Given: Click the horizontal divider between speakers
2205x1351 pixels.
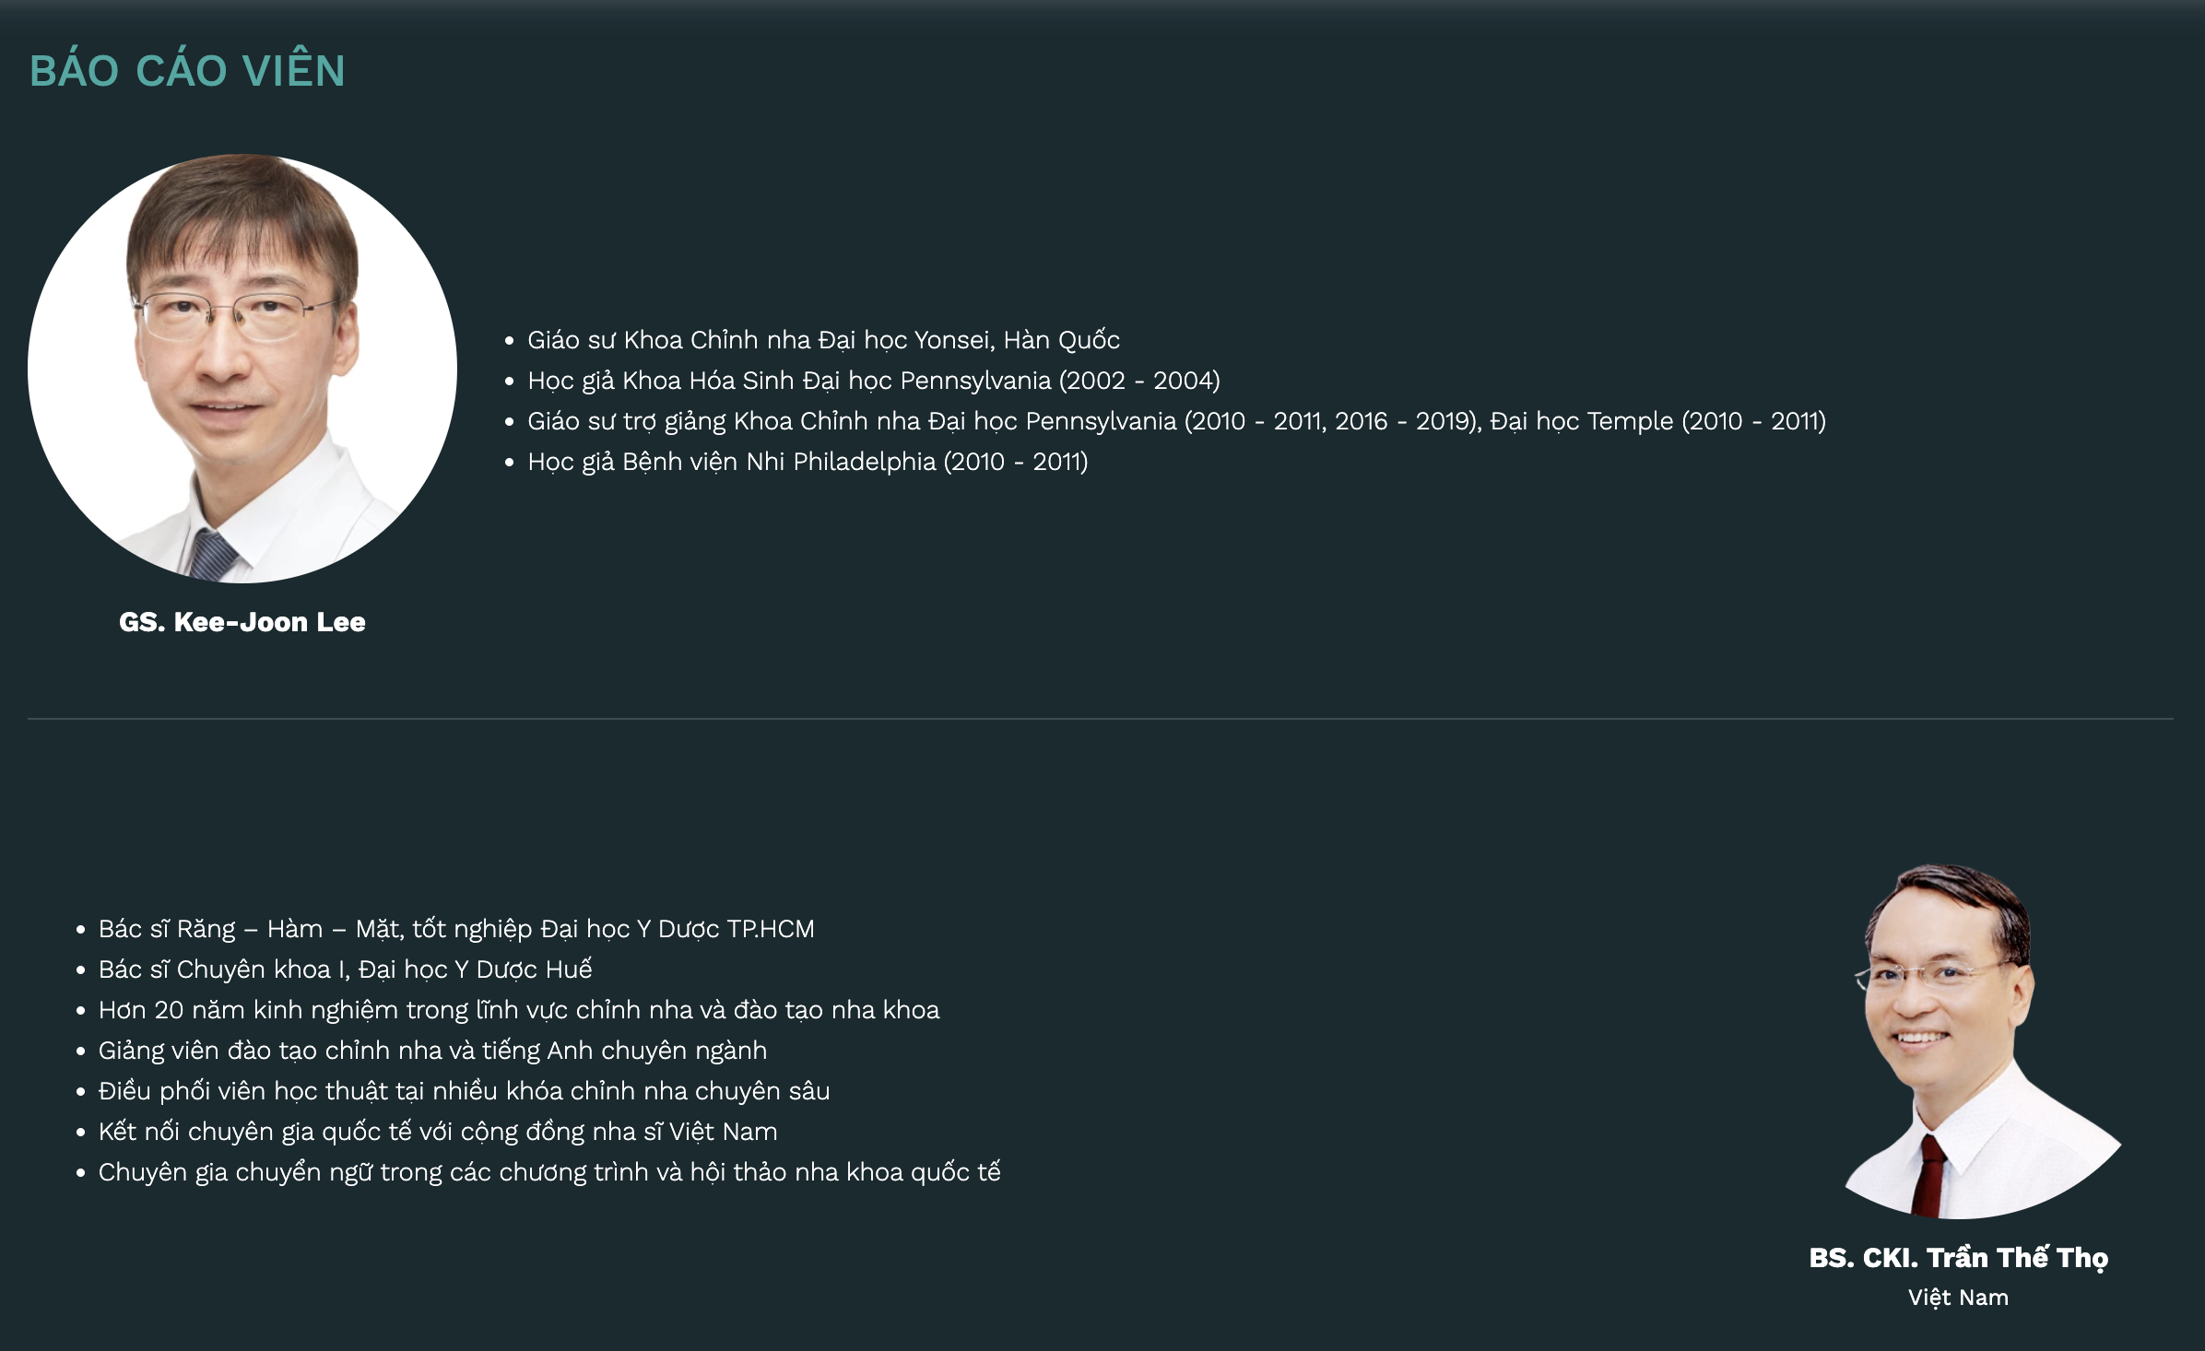Looking at the screenshot, I should (1101, 718).
